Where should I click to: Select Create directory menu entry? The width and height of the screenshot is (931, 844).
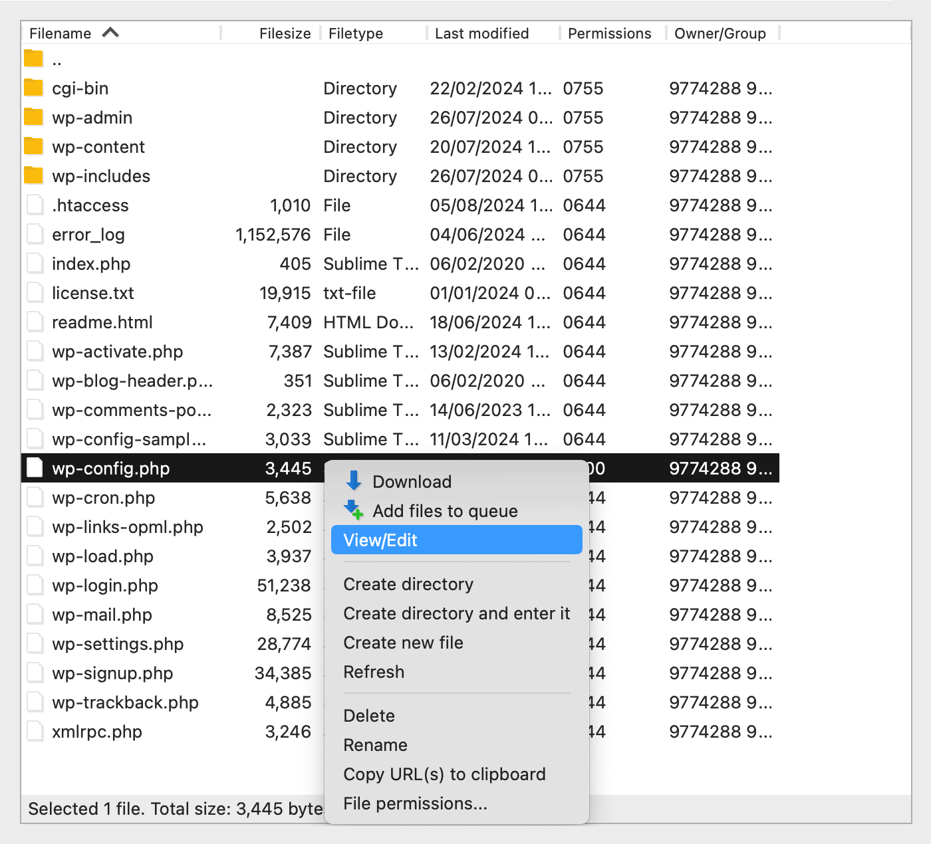[x=456, y=583]
